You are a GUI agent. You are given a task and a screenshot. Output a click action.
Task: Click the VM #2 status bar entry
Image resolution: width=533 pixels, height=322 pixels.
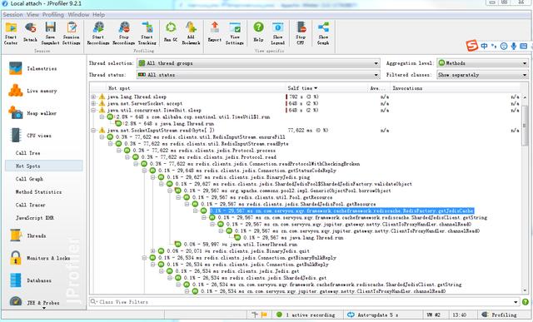(x=433, y=315)
